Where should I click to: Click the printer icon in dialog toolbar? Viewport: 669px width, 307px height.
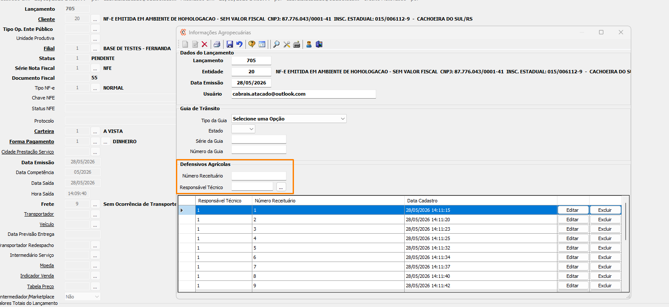coord(217,44)
